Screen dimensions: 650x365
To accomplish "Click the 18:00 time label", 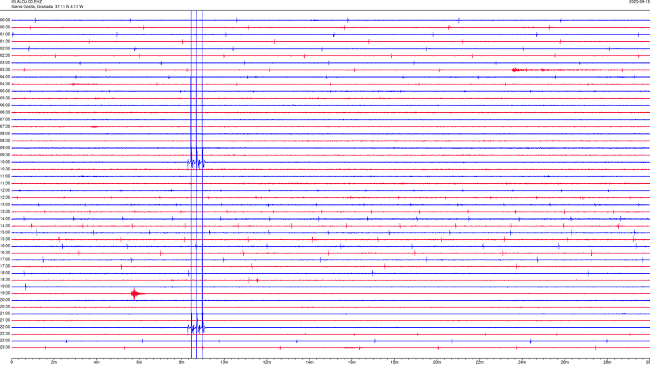I will [x=5, y=273].
